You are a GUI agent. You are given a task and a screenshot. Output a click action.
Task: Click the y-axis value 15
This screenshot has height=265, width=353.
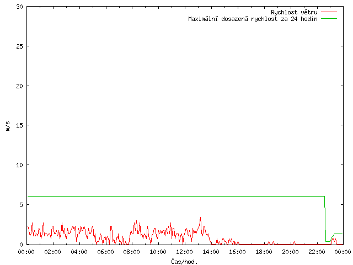click(x=20, y=125)
